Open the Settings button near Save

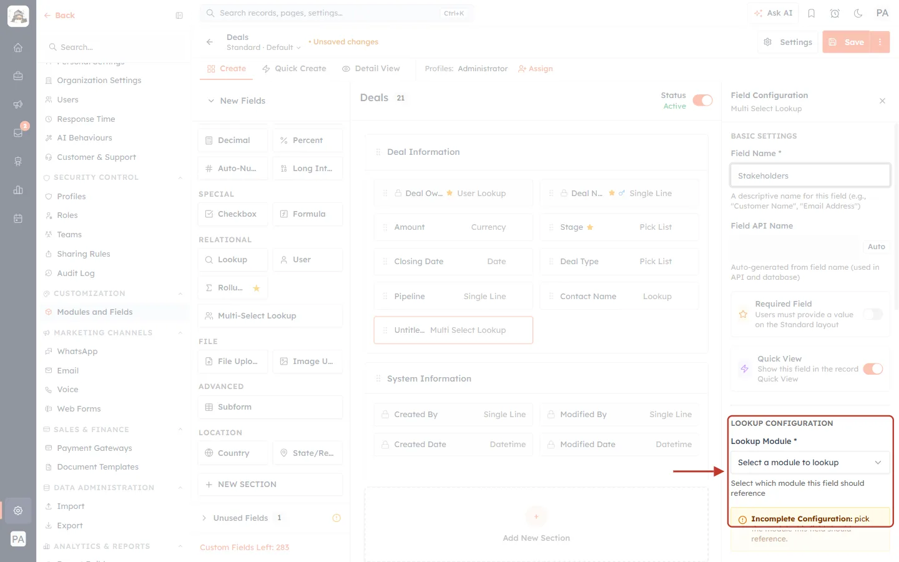point(788,42)
